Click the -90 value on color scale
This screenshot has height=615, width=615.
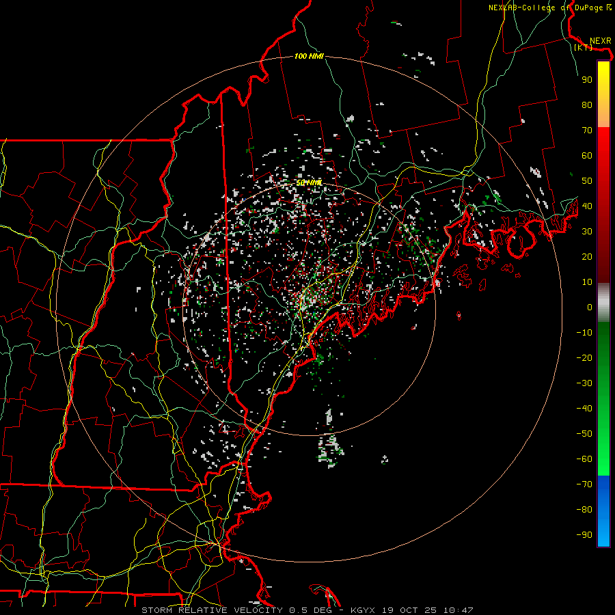tap(584, 535)
